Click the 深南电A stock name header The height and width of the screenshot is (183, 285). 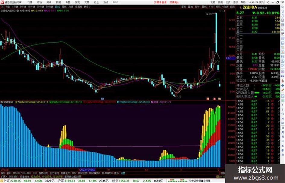point(250,8)
